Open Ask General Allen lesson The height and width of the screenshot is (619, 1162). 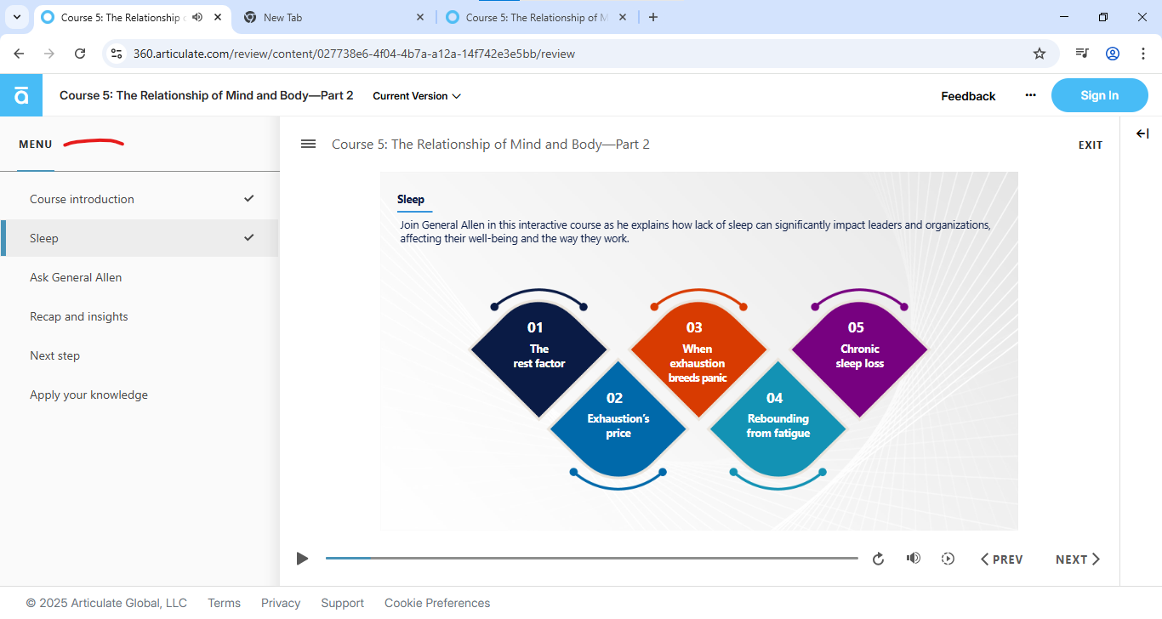click(x=140, y=277)
